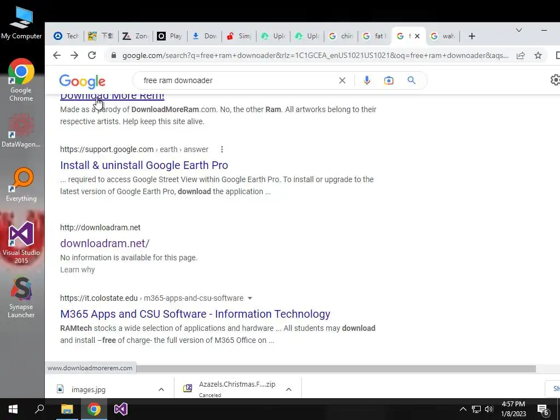Viewport: 560px width, 420px height.
Task: Open File Explorer from taskbar
Action: tap(67, 409)
